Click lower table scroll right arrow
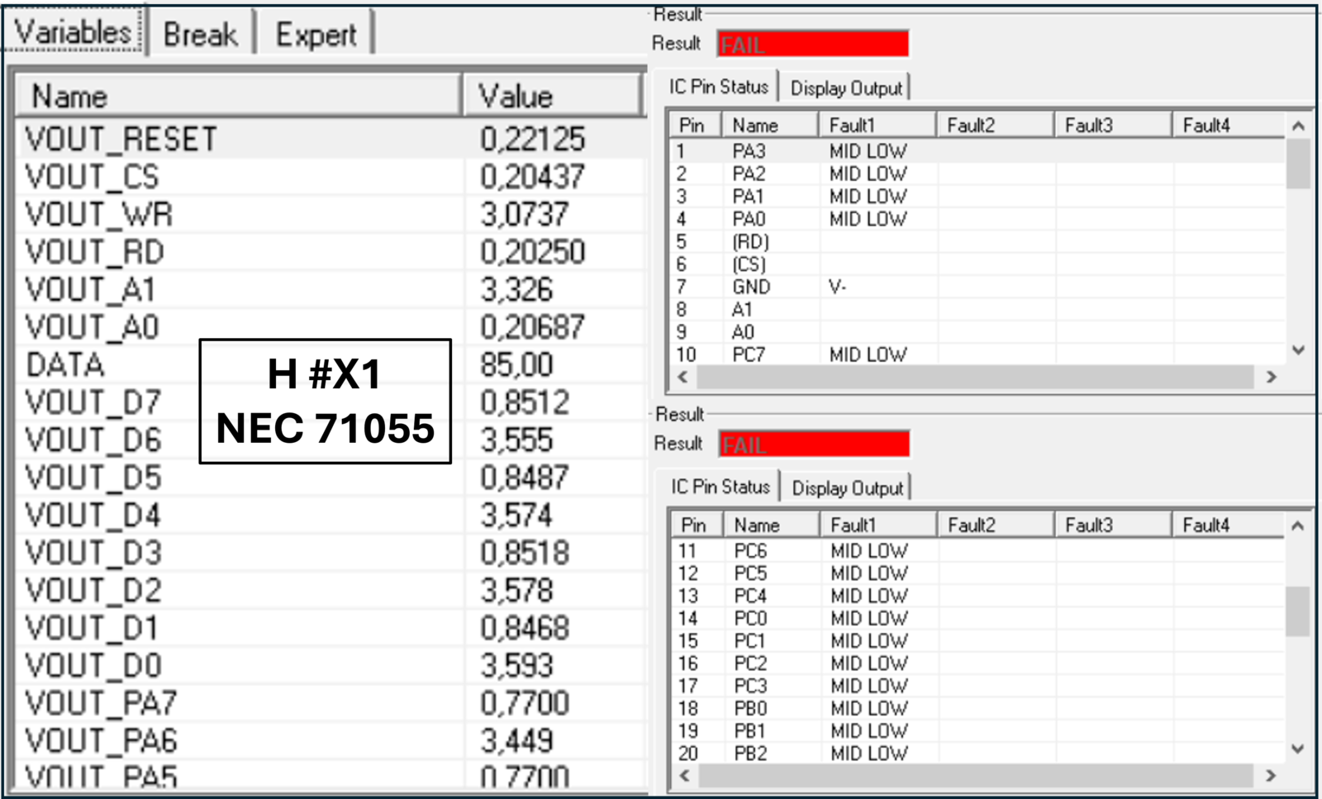 [x=1271, y=776]
